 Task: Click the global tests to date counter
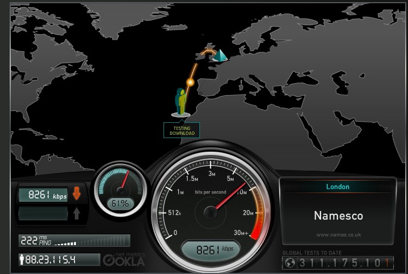point(343,262)
